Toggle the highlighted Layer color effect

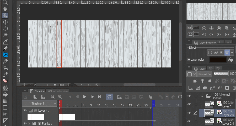[227, 53]
